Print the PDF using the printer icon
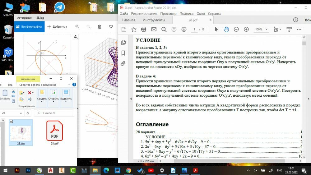This screenshot has width=311, height=175. point(144,29)
